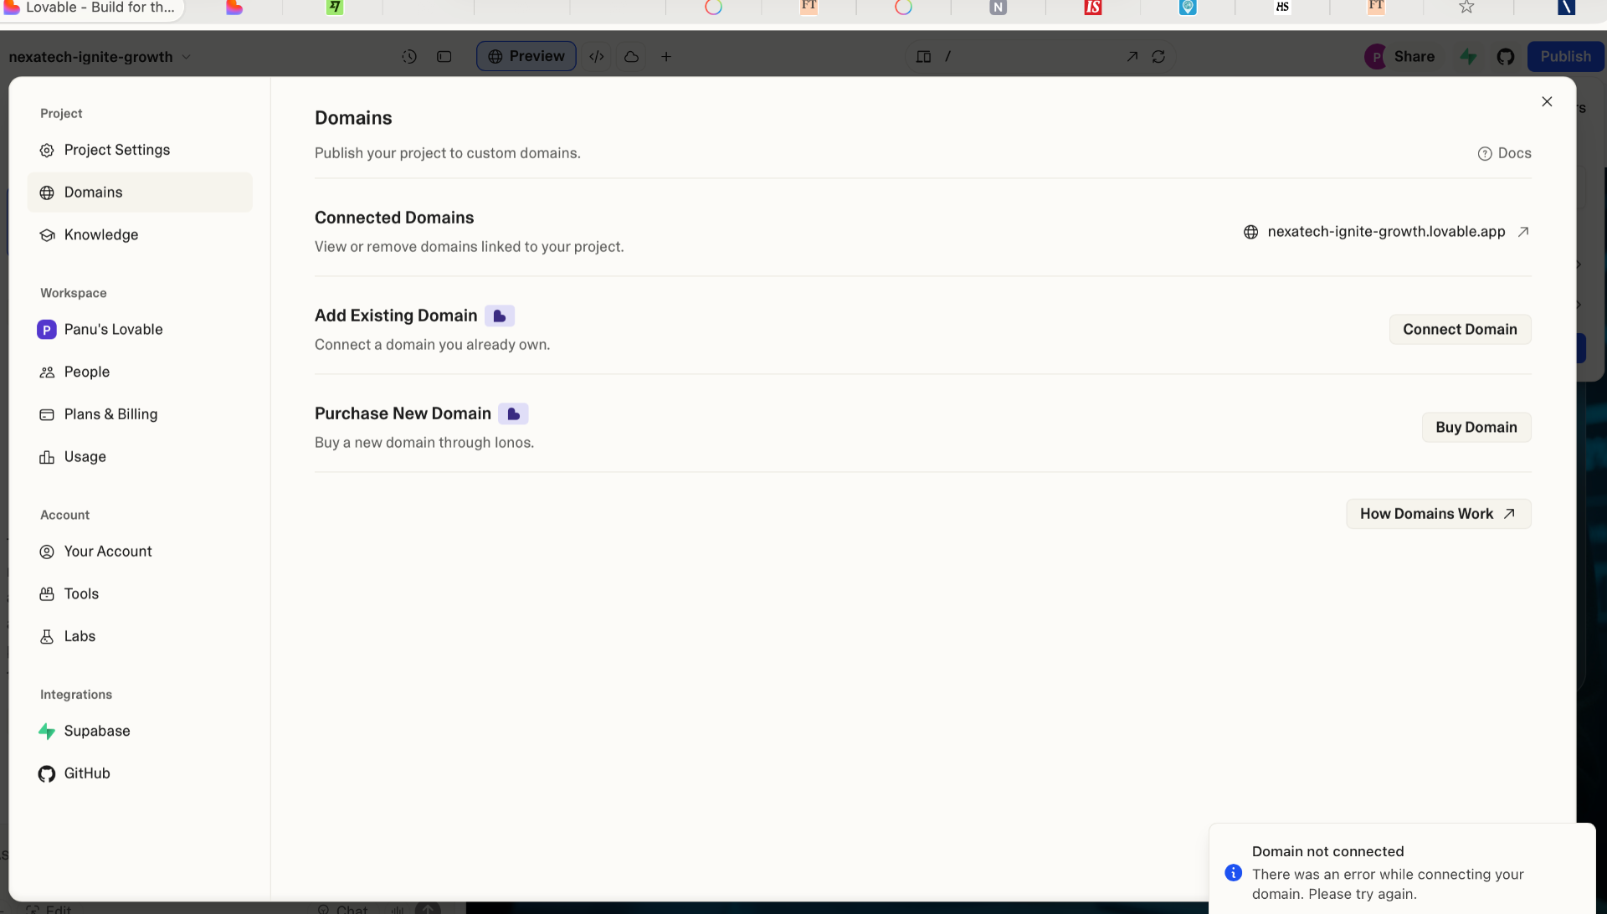Screen dimensions: 1607x914
Task: Click the Supabase lightning icon in top bar
Action: pyautogui.click(x=1468, y=57)
